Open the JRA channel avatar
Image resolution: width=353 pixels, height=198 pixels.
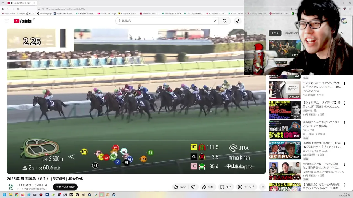coord(11,187)
